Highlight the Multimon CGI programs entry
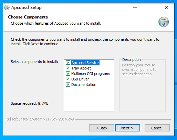177x140 pixels. tap(91, 74)
